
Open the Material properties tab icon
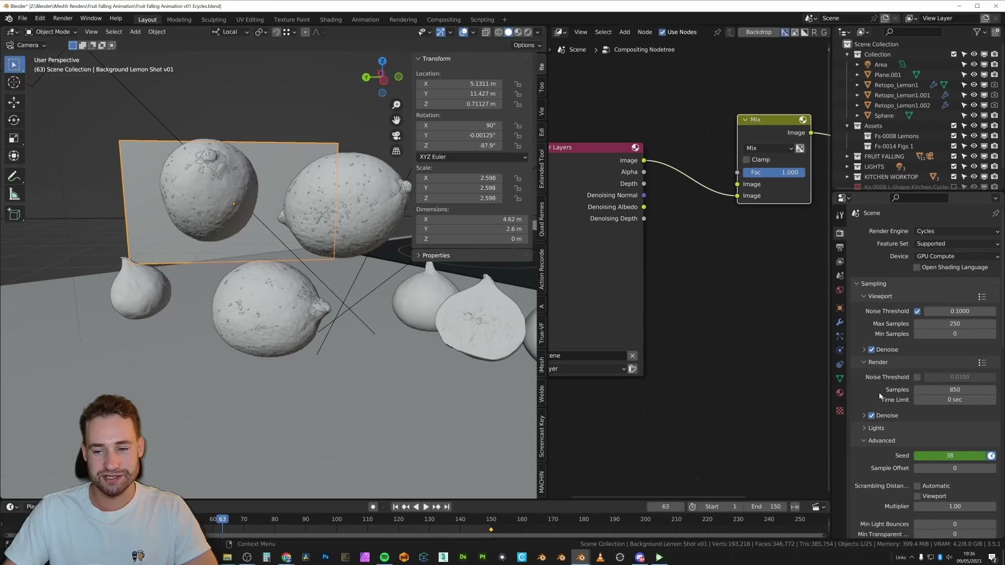pyautogui.click(x=840, y=393)
